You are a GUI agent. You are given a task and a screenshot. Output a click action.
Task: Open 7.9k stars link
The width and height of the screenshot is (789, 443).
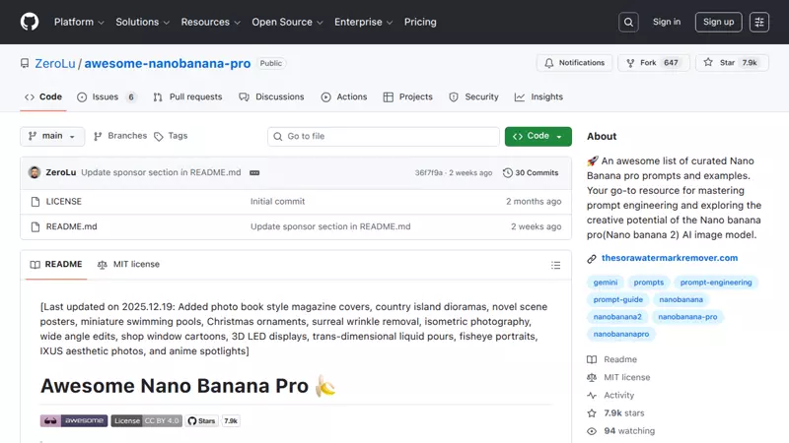615,413
